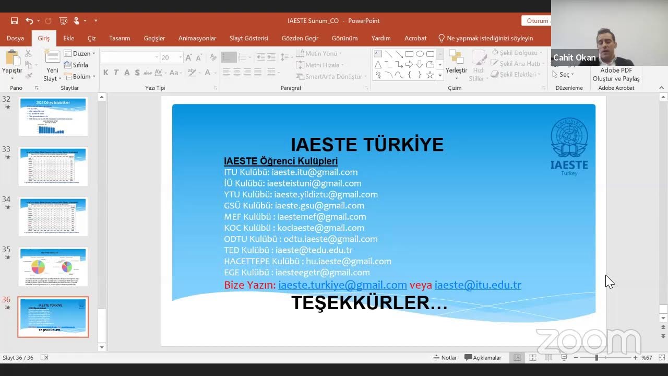Open the Dosya menu tab

(x=15, y=38)
